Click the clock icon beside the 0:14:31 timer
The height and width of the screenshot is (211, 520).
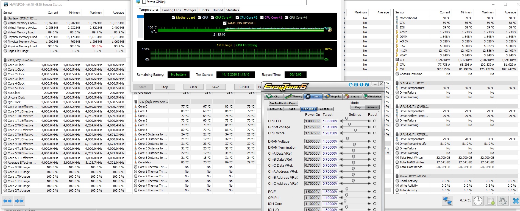click(x=478, y=201)
